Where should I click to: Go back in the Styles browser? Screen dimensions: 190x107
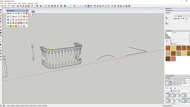167,91
